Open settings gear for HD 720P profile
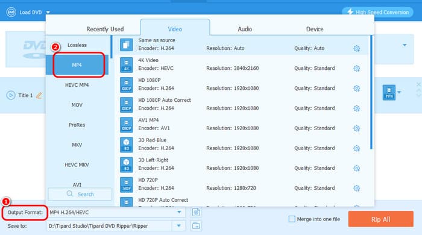 coord(357,188)
